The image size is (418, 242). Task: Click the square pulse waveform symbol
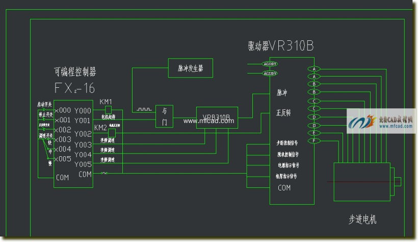click(144, 109)
